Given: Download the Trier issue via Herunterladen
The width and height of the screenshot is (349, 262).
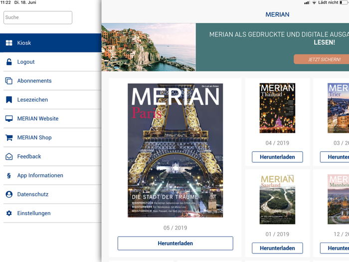Looking at the screenshot, I should pos(335,157).
